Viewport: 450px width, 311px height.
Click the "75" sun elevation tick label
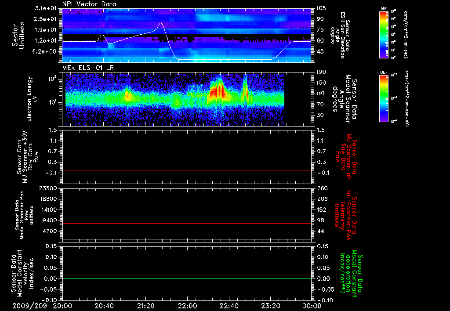pos(320,30)
